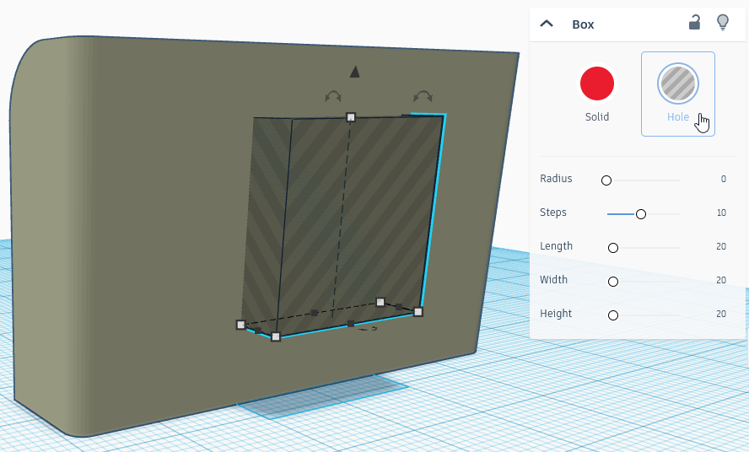Click the bottom-left corner resize handle
The height and width of the screenshot is (452, 749).
[x=240, y=325]
